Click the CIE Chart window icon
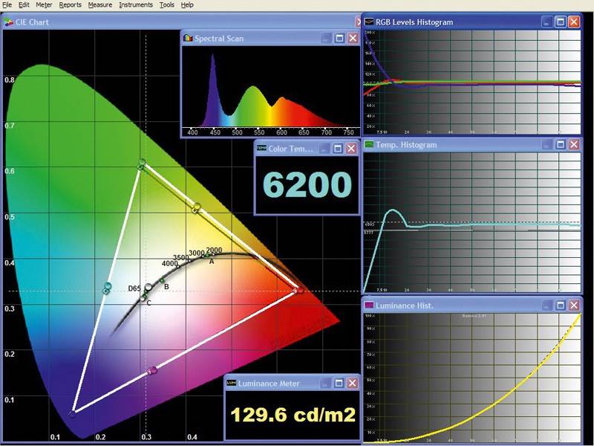 pos(8,22)
